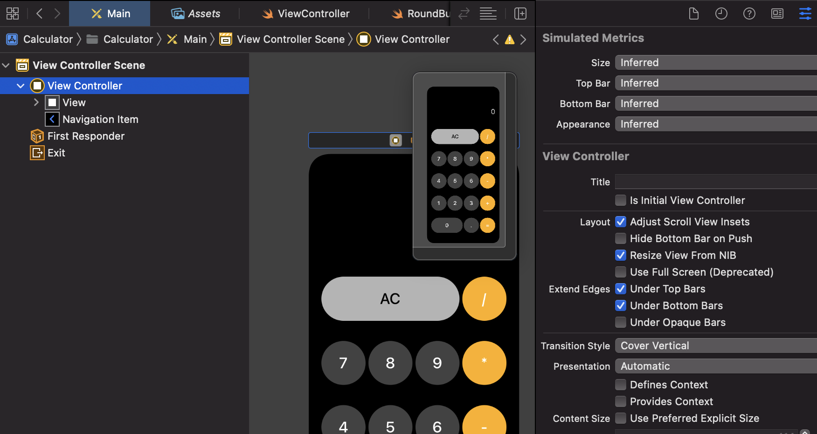Enable Use Preferred Explicit Size
Image resolution: width=817 pixels, height=434 pixels.
621,418
